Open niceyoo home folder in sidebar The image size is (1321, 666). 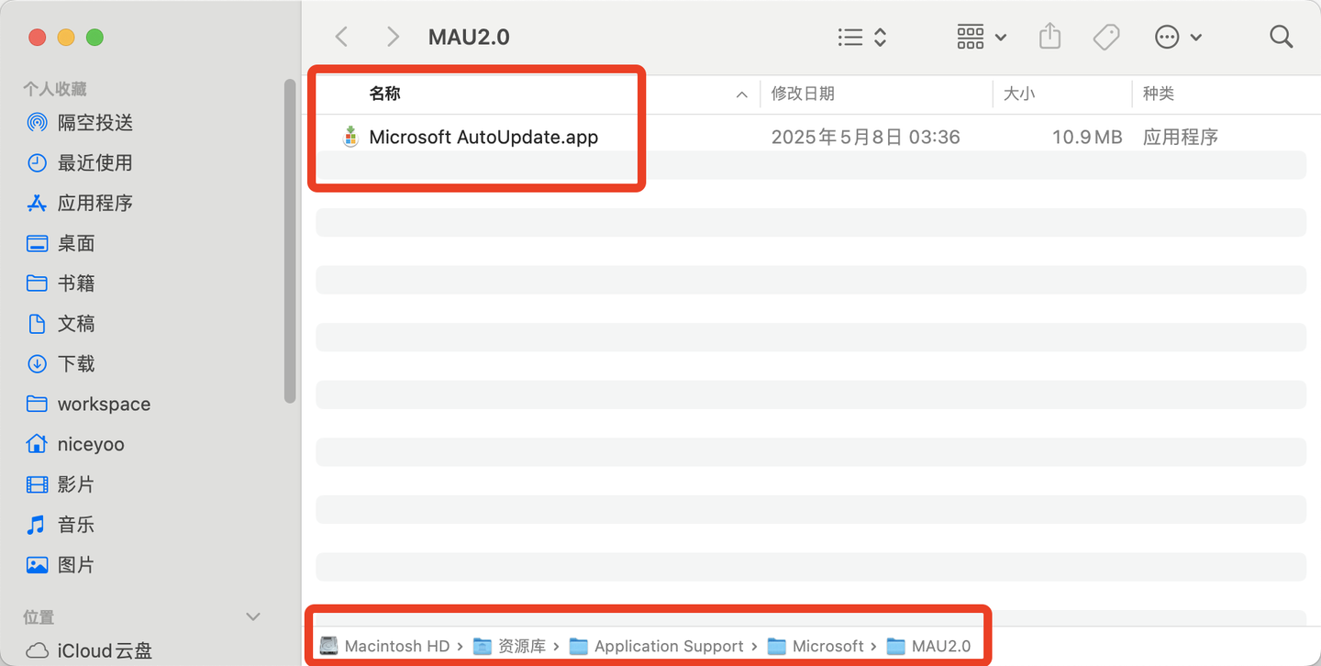[91, 445]
